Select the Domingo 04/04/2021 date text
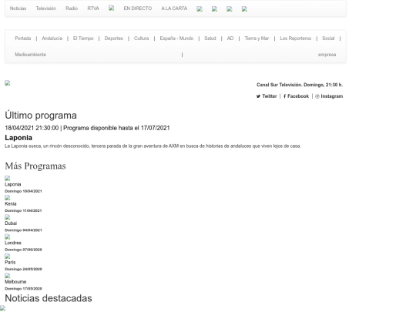The height and width of the screenshot is (312, 416). [x=23, y=230]
